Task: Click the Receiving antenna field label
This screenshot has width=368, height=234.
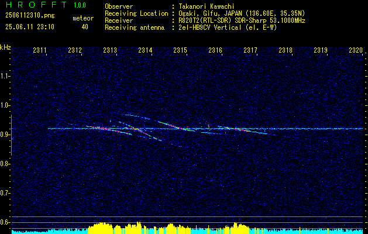Action: (135, 27)
